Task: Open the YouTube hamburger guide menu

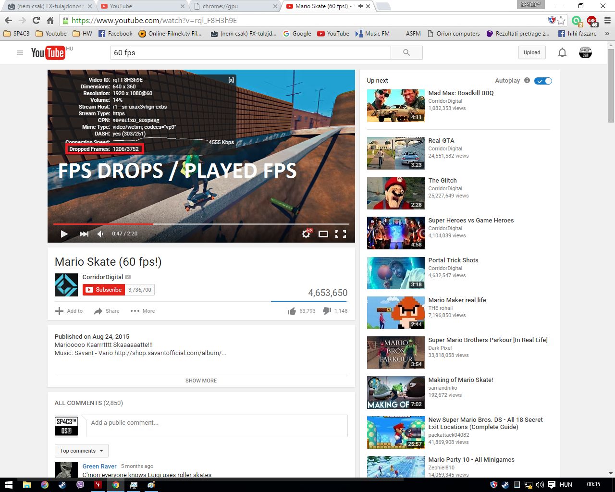Action: (x=20, y=53)
